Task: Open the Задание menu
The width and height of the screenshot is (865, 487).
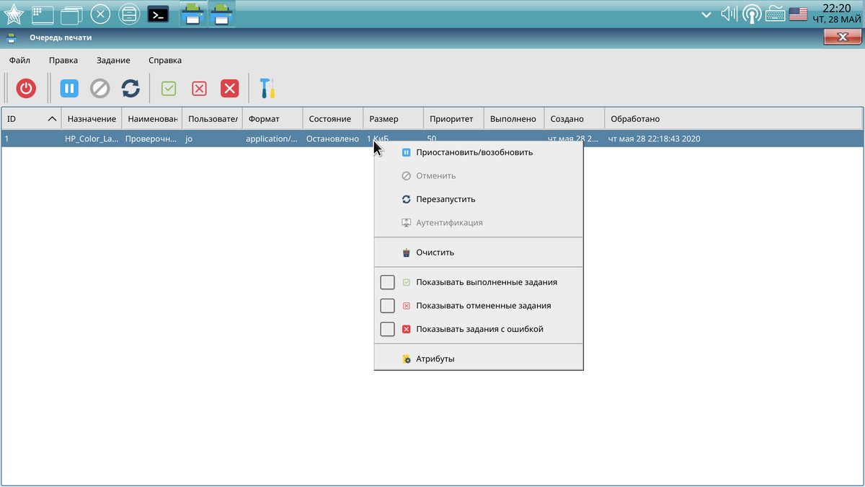Action: 113,61
